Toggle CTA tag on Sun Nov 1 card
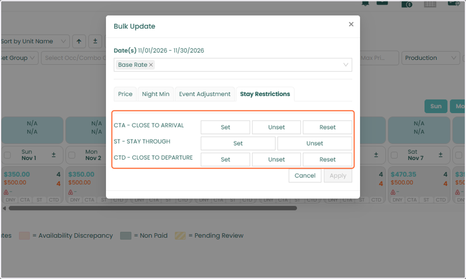This screenshot has width=466, height=279. 25,200
